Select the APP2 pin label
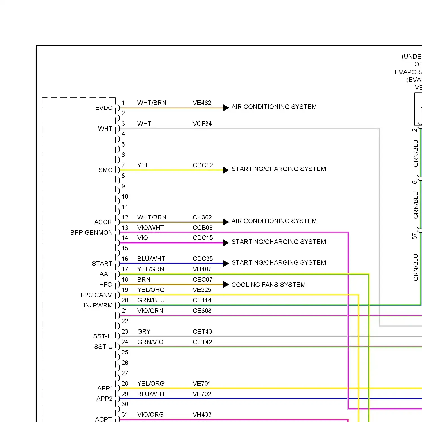 (x=104, y=399)
